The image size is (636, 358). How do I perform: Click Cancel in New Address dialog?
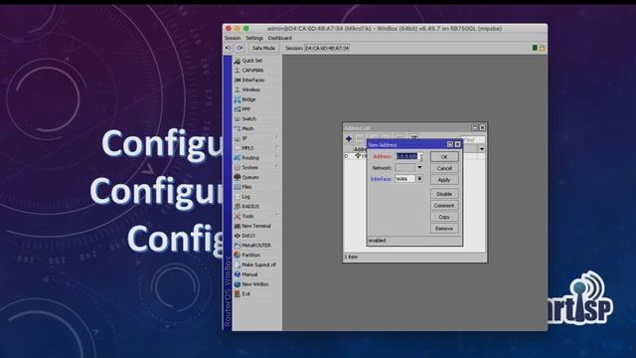pos(444,168)
